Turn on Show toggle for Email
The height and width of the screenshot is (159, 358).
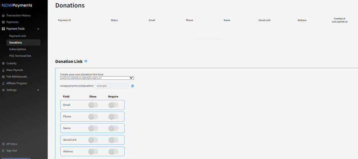point(93,105)
